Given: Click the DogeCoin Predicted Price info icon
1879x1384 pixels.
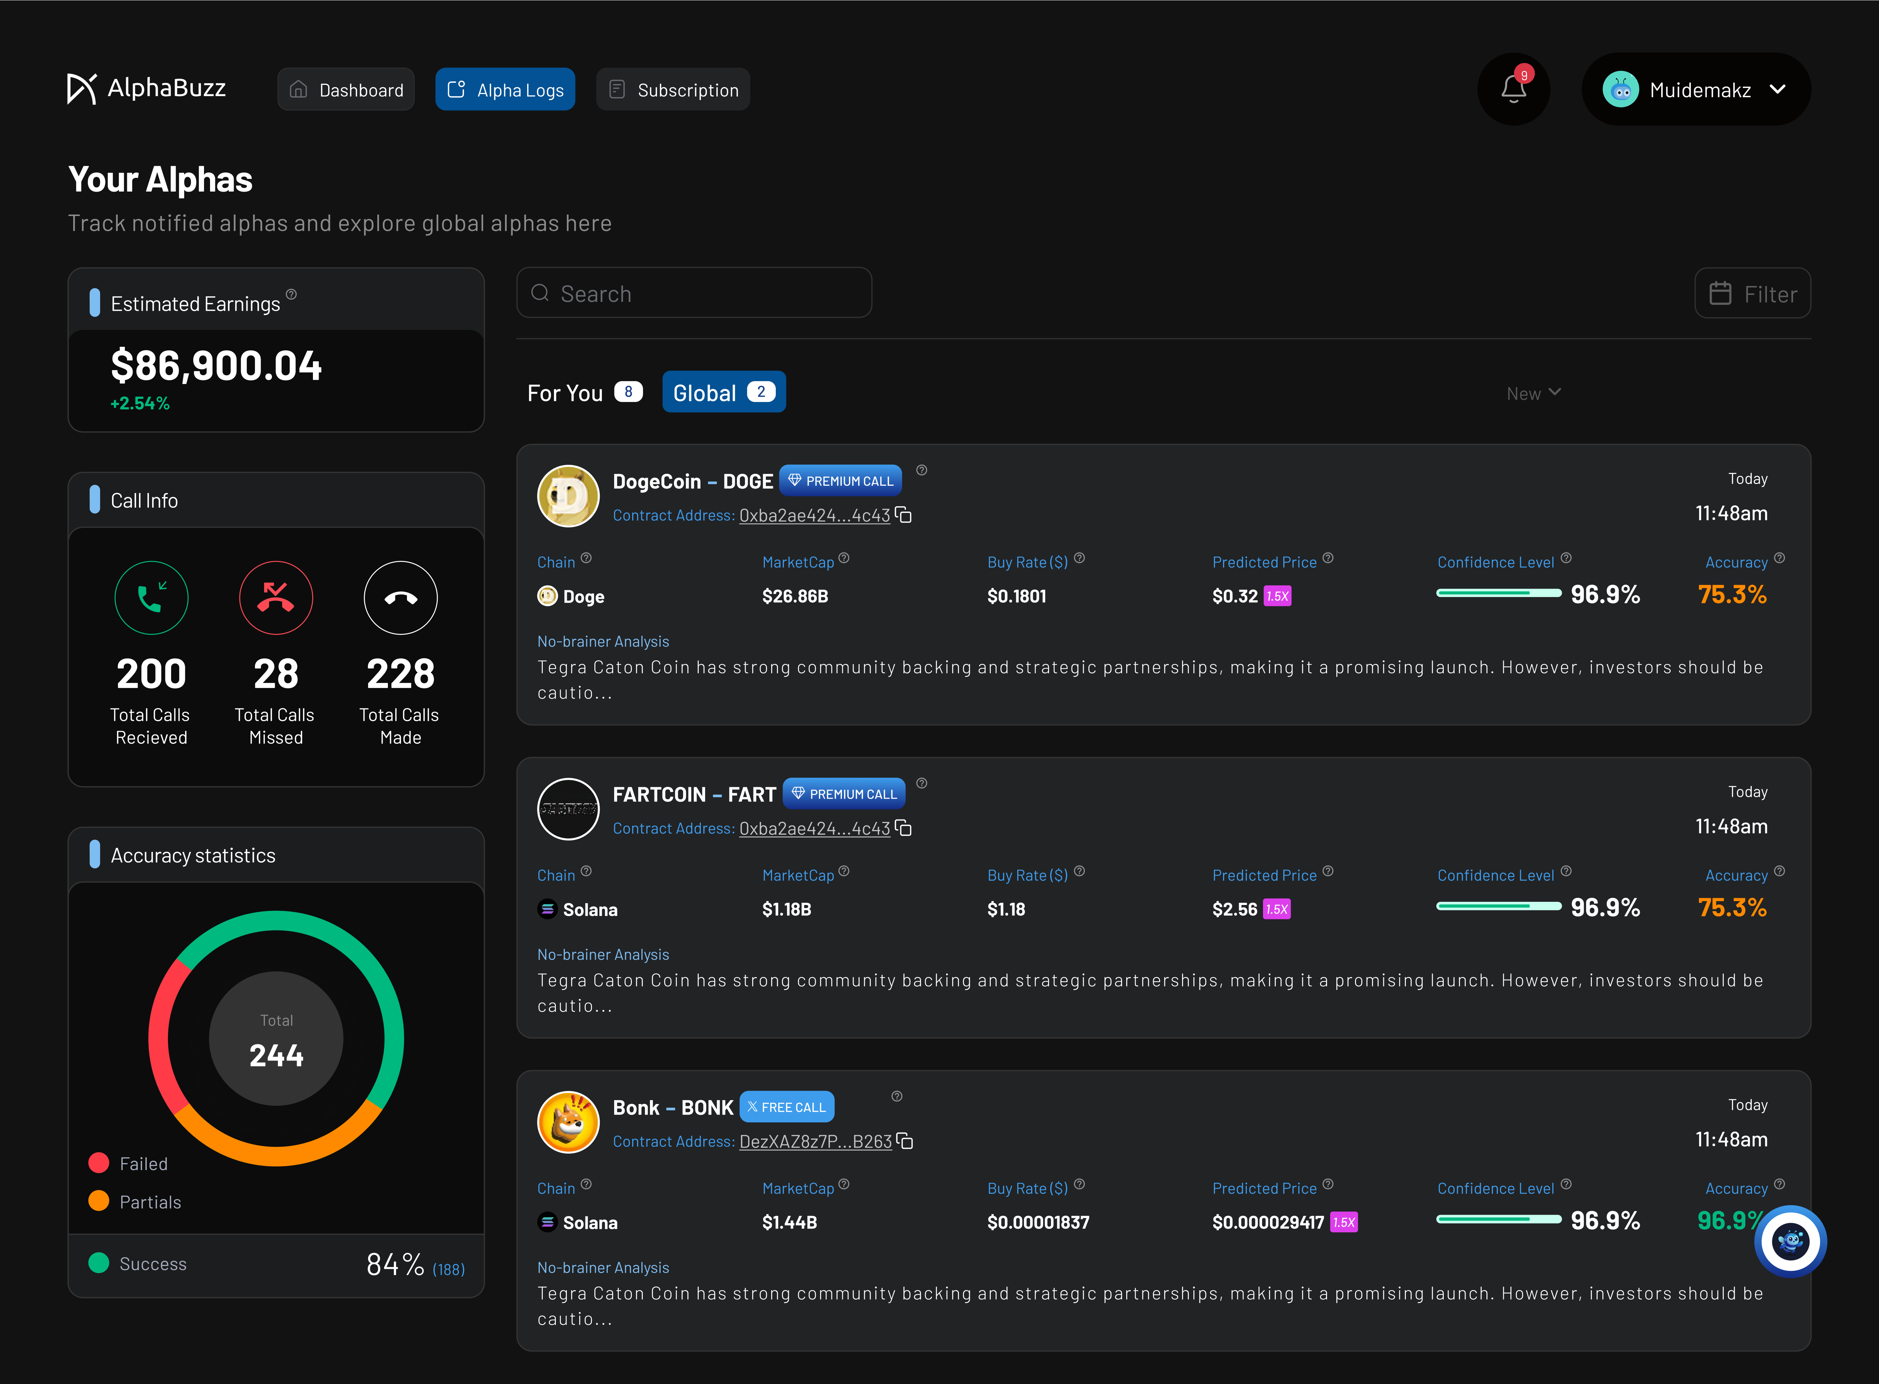Looking at the screenshot, I should (x=1328, y=558).
